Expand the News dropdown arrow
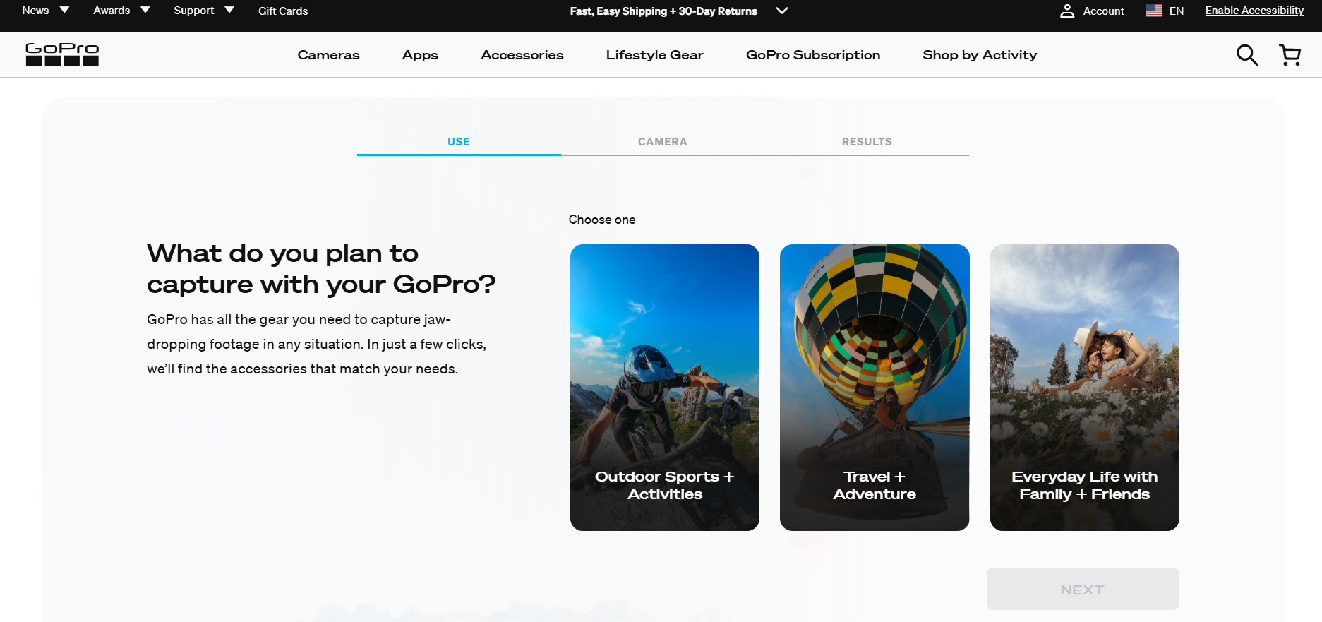1322x622 pixels. tap(65, 10)
